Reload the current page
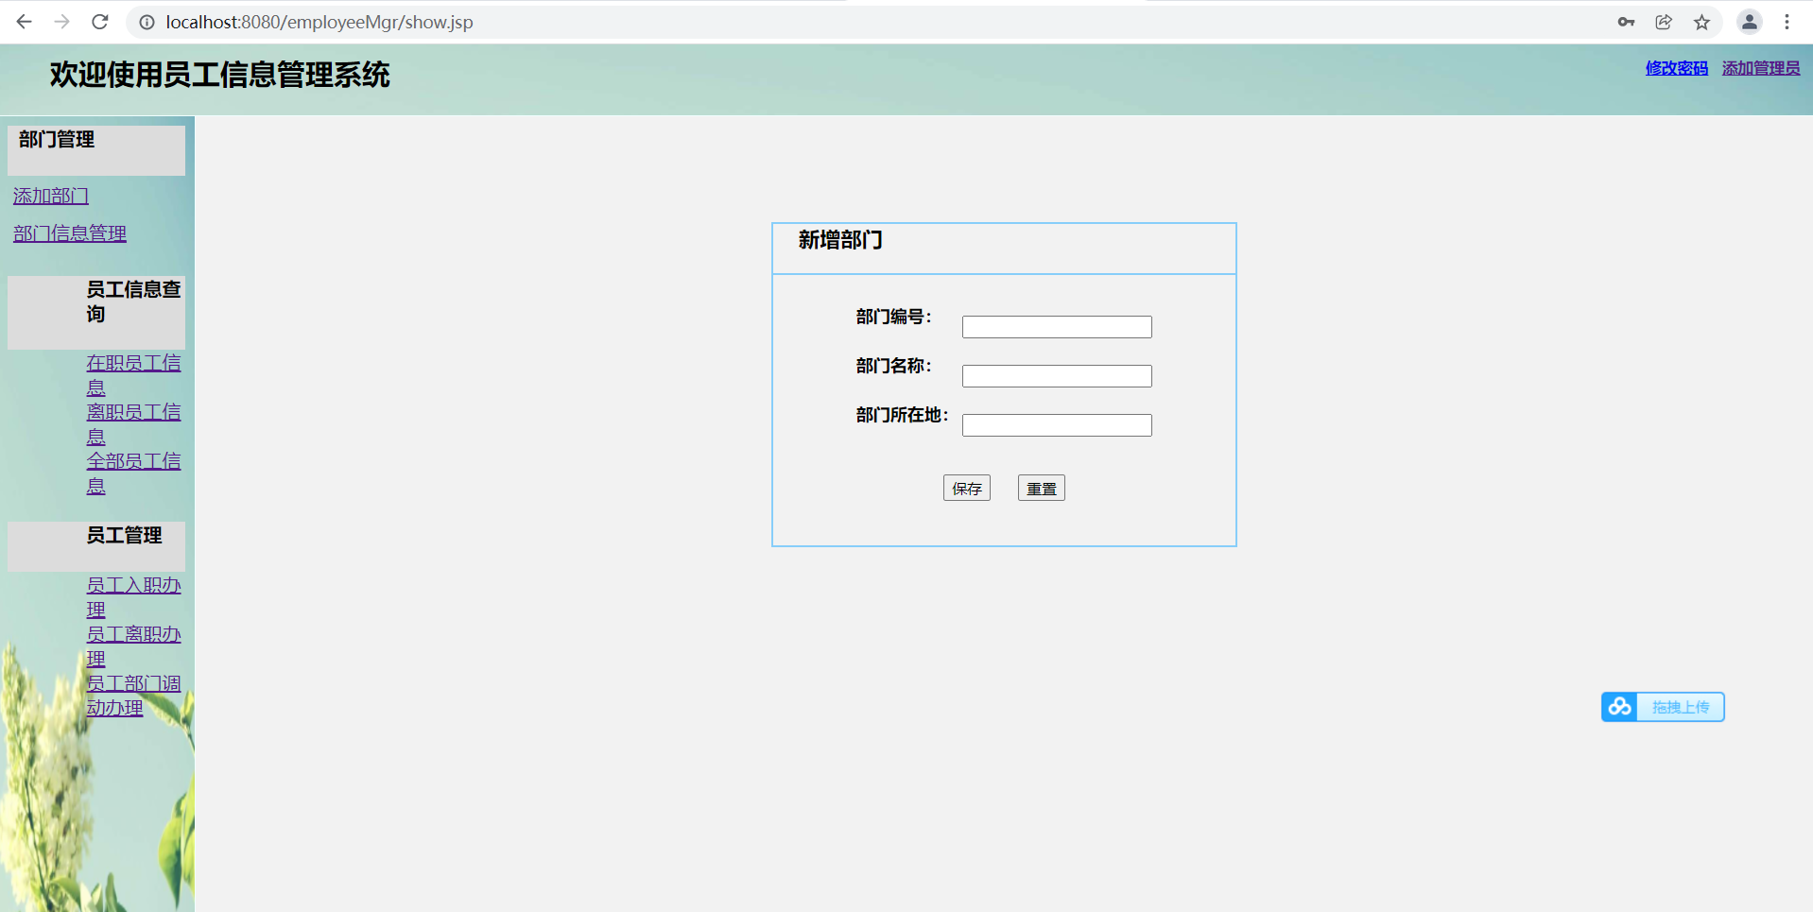Image resolution: width=1813 pixels, height=912 pixels. click(100, 22)
